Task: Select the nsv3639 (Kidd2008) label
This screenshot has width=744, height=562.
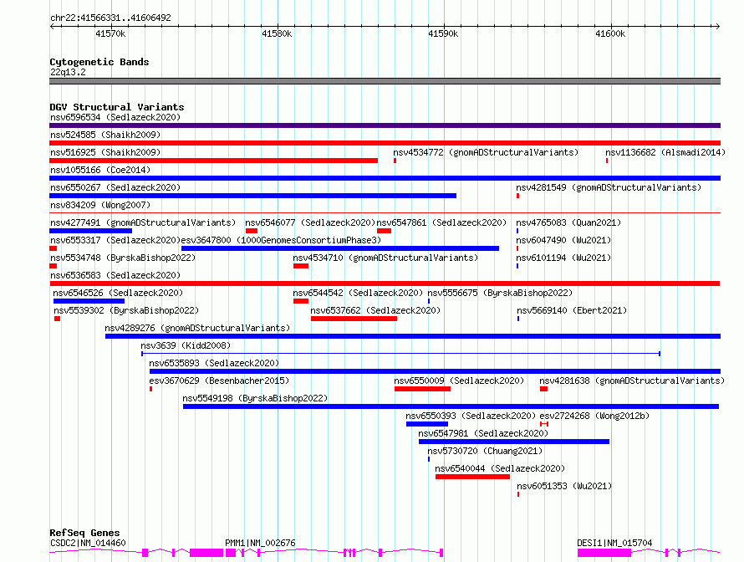Action: point(186,345)
